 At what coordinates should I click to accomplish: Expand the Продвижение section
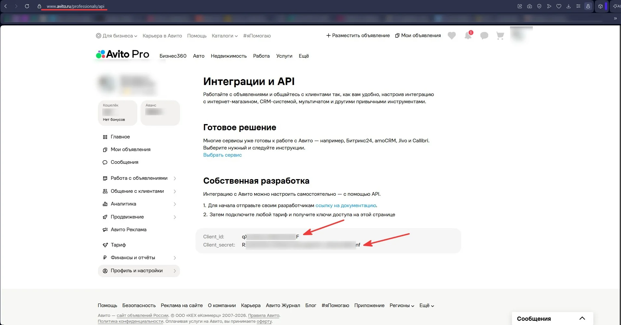139,217
